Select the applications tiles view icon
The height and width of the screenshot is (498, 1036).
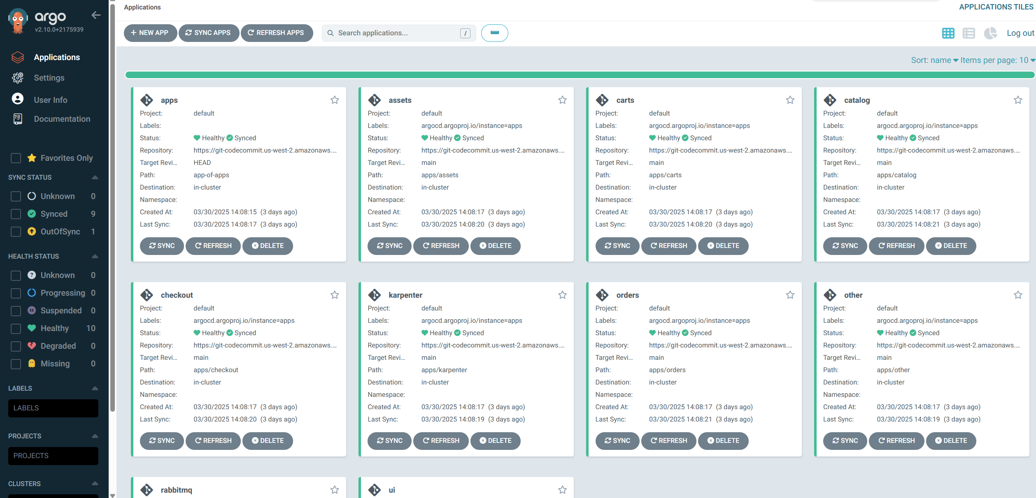[948, 33]
